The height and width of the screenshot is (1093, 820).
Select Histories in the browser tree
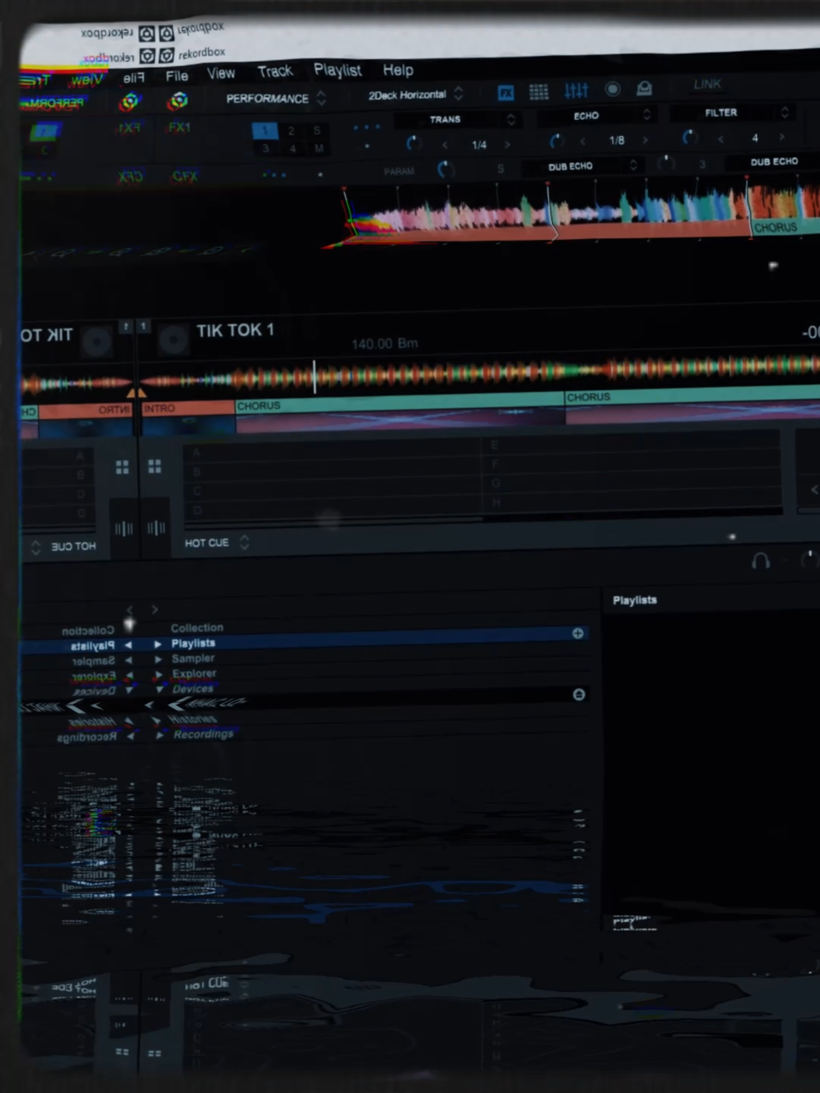[193, 719]
